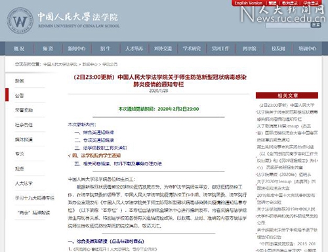Click the search button beside the search field
Image resolution: width=328 pixels, height=252 pixels.
316,25
